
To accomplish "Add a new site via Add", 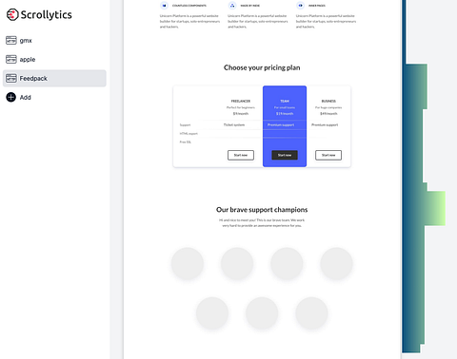I will [54, 97].
